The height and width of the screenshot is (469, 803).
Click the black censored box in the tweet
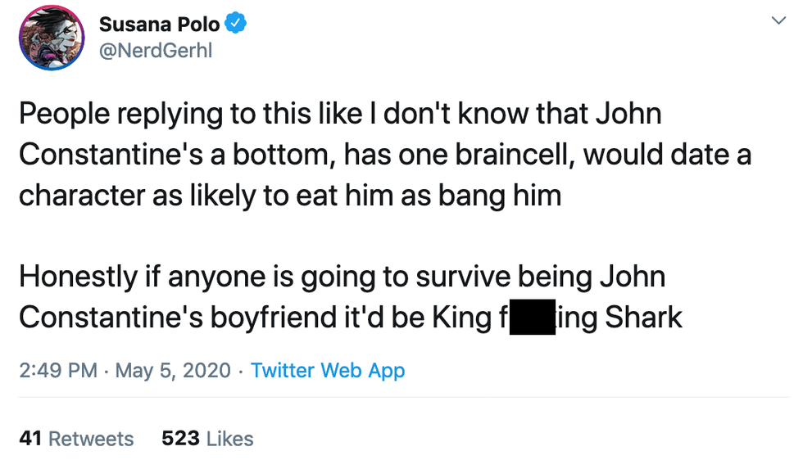click(533, 318)
